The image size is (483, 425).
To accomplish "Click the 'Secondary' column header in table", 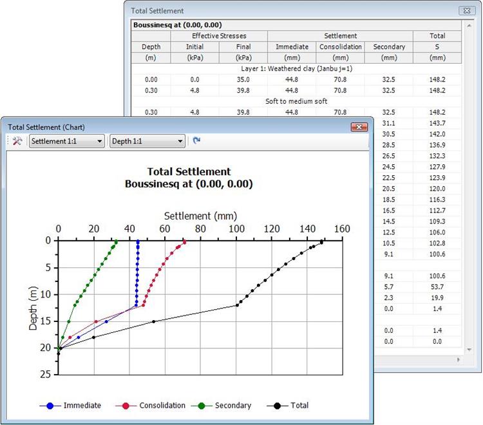I will click(x=389, y=47).
